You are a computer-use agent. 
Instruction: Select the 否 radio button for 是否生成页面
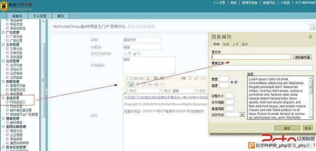pyautogui.click(x=135, y=54)
